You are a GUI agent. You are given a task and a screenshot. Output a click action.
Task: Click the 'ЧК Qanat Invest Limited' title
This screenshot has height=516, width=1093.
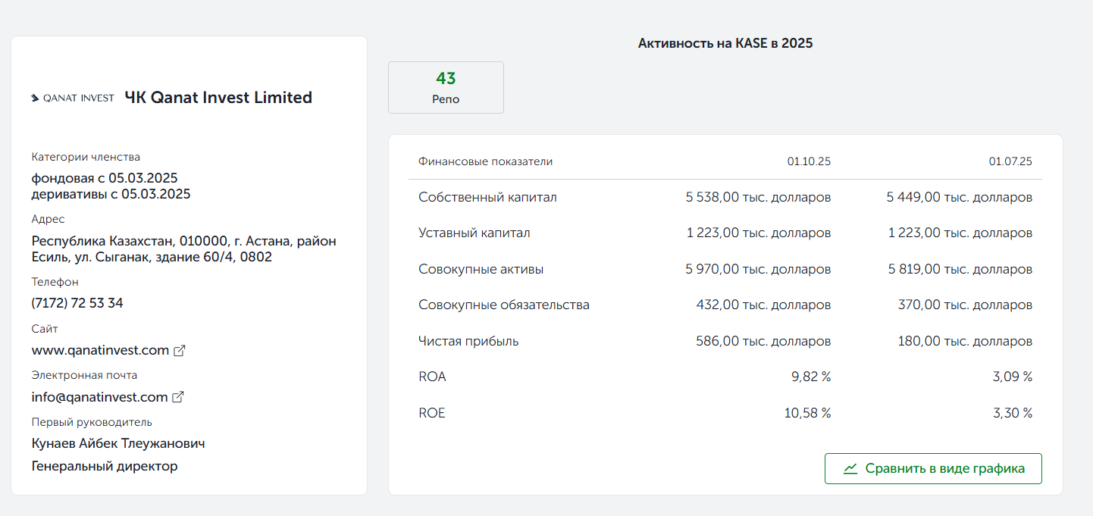click(218, 98)
